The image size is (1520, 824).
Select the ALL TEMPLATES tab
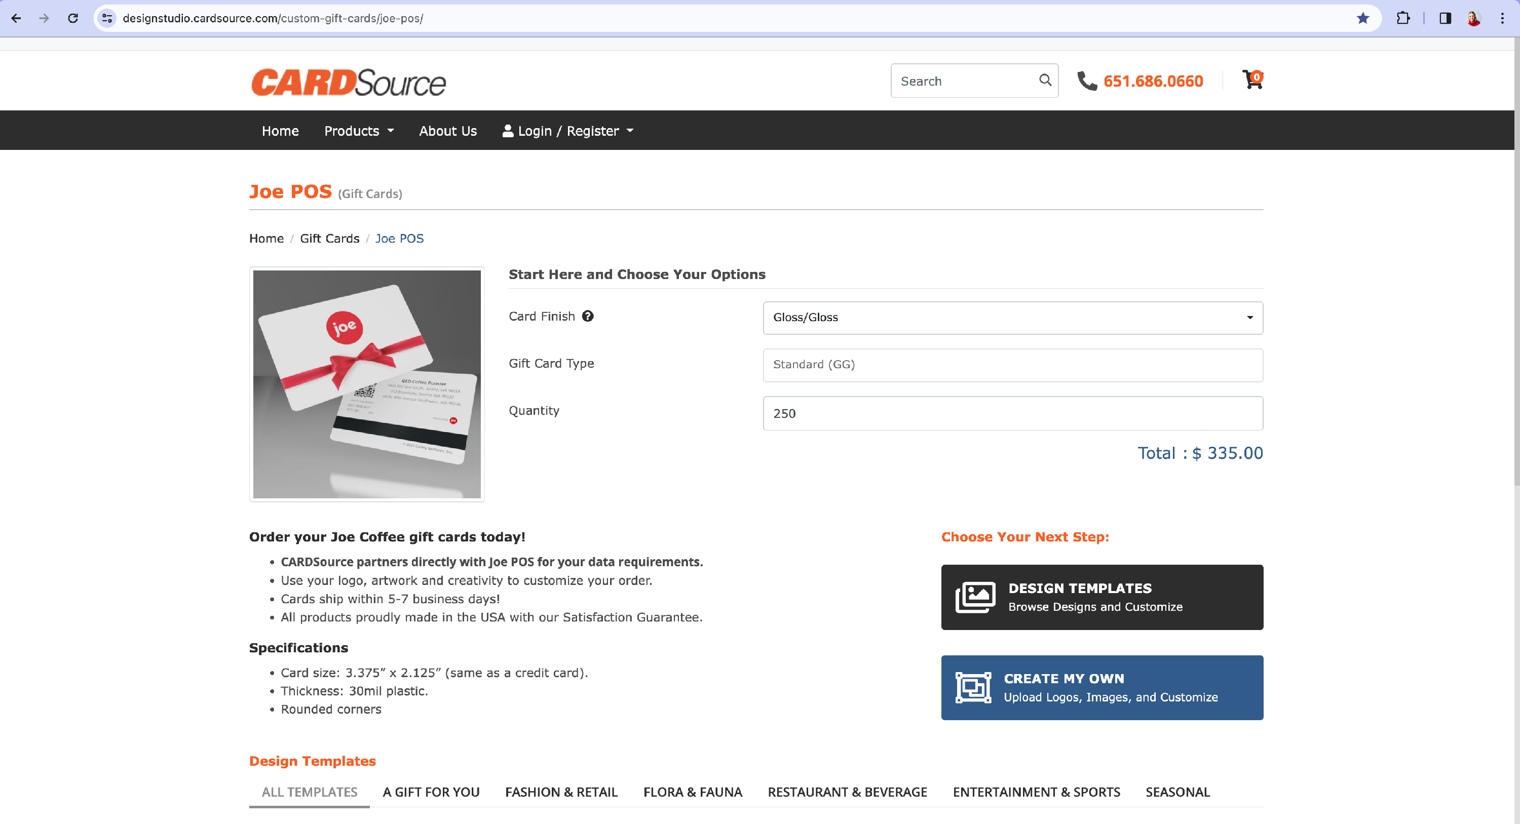pos(309,792)
